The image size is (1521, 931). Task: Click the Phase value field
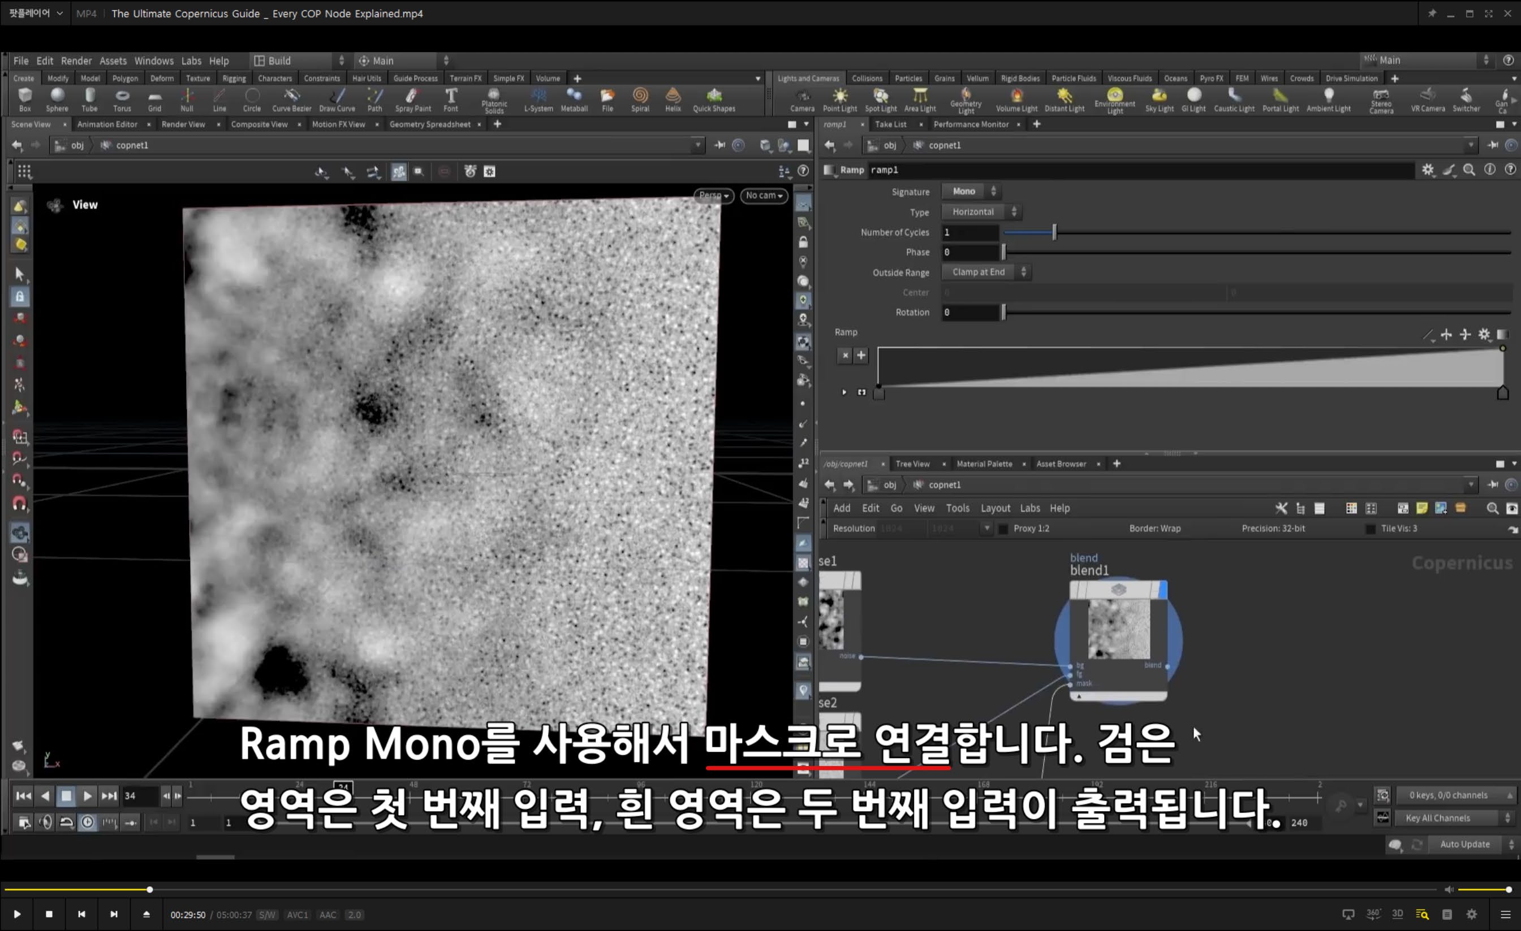point(970,252)
